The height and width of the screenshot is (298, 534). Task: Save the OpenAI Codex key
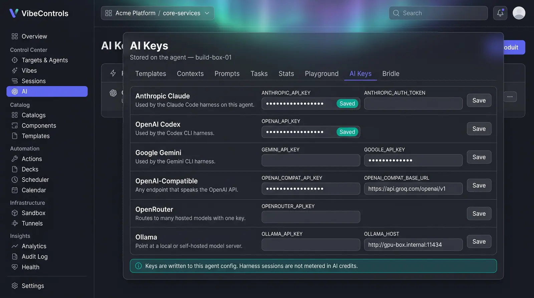click(x=479, y=129)
